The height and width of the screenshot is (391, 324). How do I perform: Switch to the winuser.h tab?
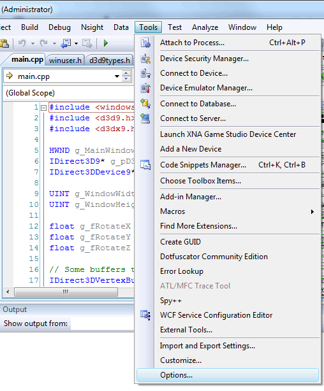tap(65, 60)
